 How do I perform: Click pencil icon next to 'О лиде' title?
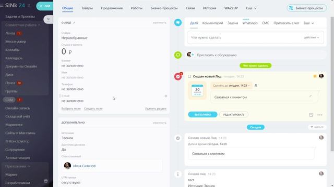tap(74, 22)
